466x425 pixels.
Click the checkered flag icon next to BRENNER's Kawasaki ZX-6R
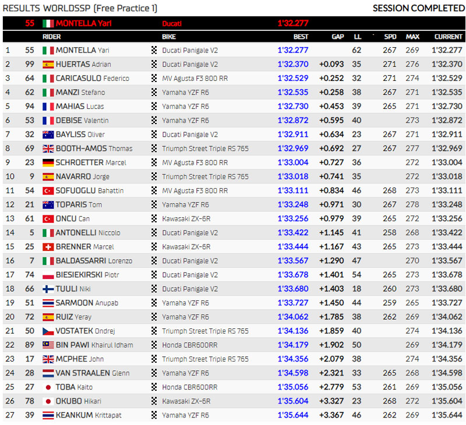click(x=154, y=246)
